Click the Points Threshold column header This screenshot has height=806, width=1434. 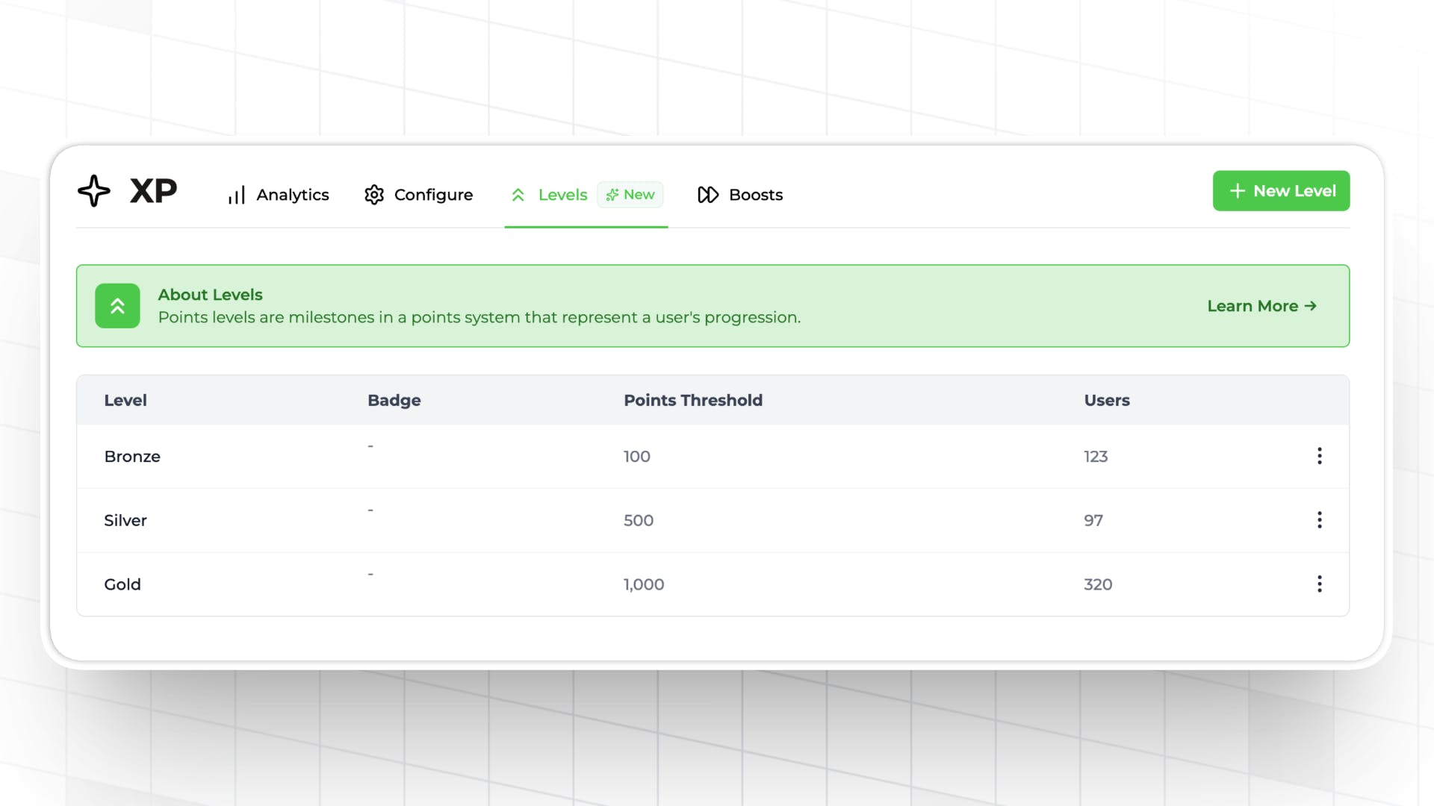tap(692, 400)
